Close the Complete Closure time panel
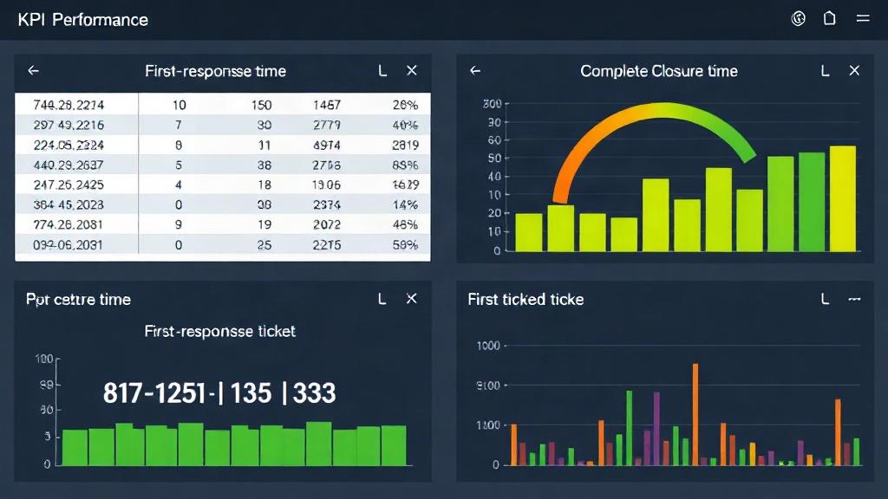The width and height of the screenshot is (888, 499). 854,71
